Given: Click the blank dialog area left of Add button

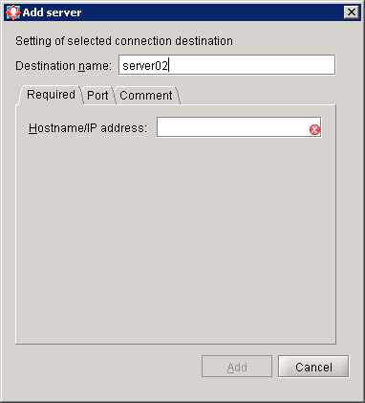Looking at the screenshot, I should 105,367.
